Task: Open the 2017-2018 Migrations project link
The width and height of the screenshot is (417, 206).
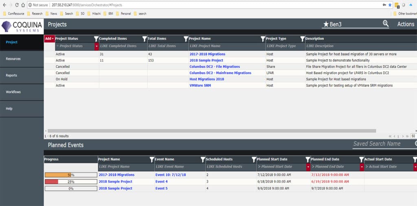Action: pos(207,54)
